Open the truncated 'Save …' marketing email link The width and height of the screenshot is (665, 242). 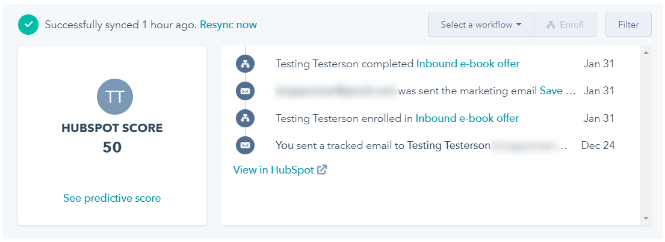(x=558, y=91)
